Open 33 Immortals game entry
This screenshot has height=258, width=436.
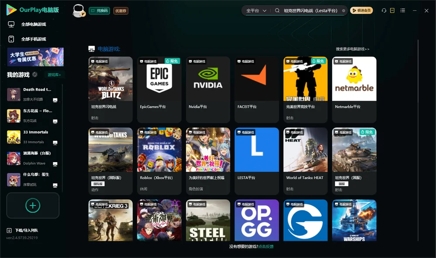[x=33, y=137]
